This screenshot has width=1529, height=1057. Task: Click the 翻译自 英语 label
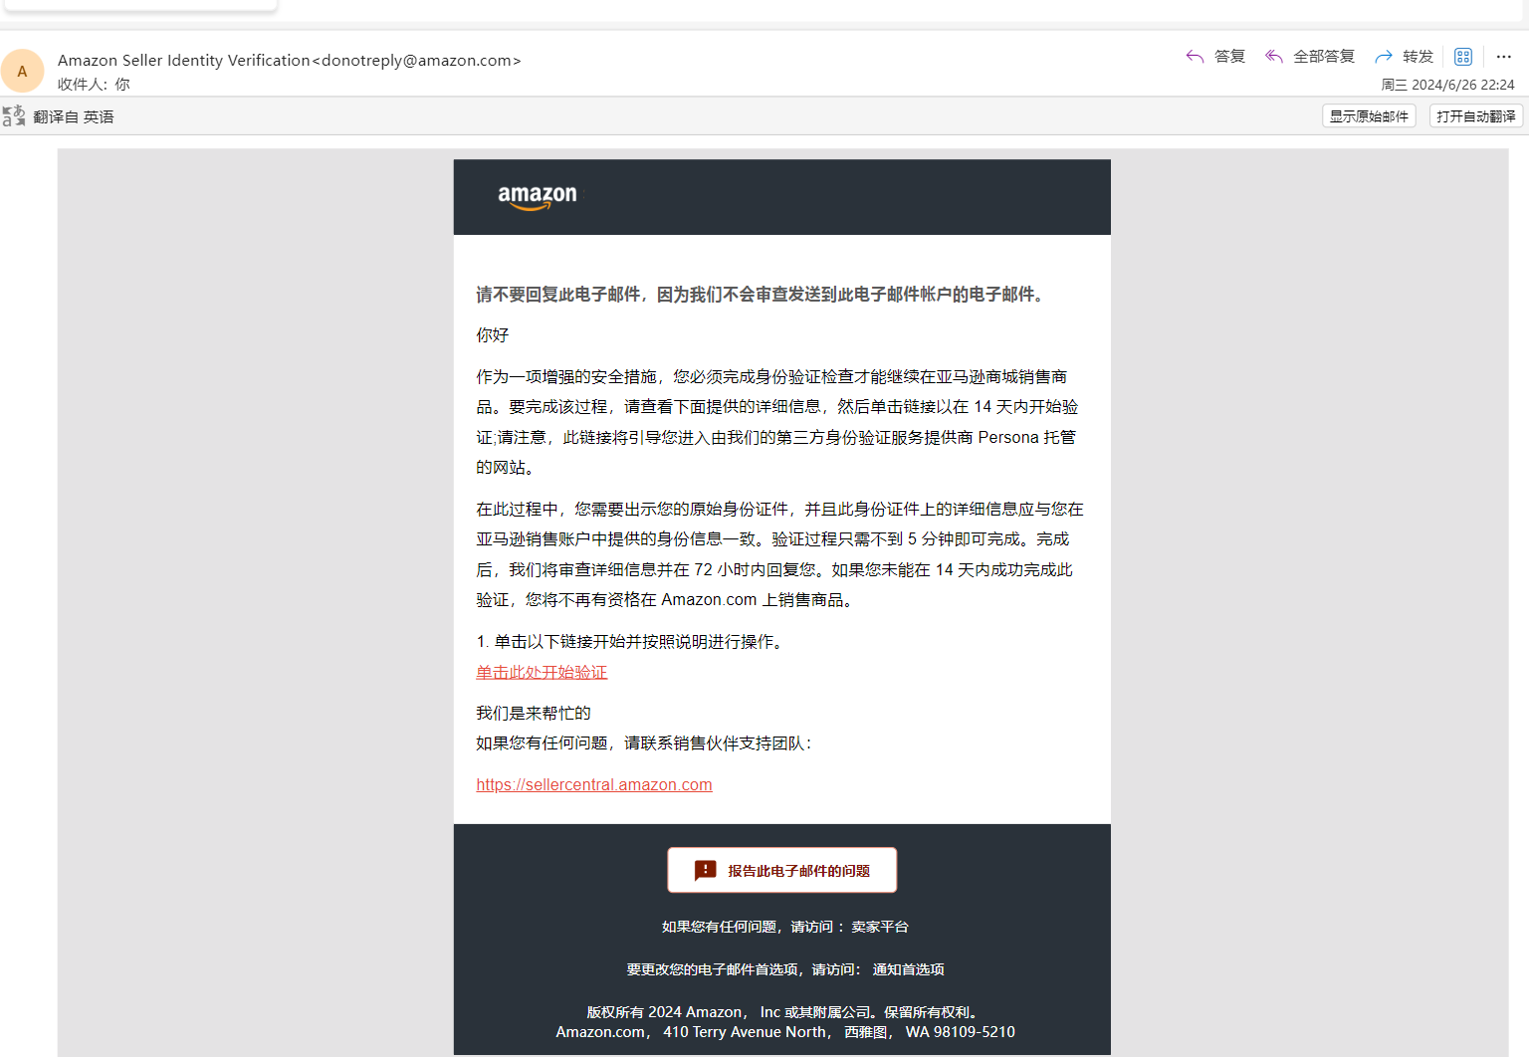click(74, 117)
